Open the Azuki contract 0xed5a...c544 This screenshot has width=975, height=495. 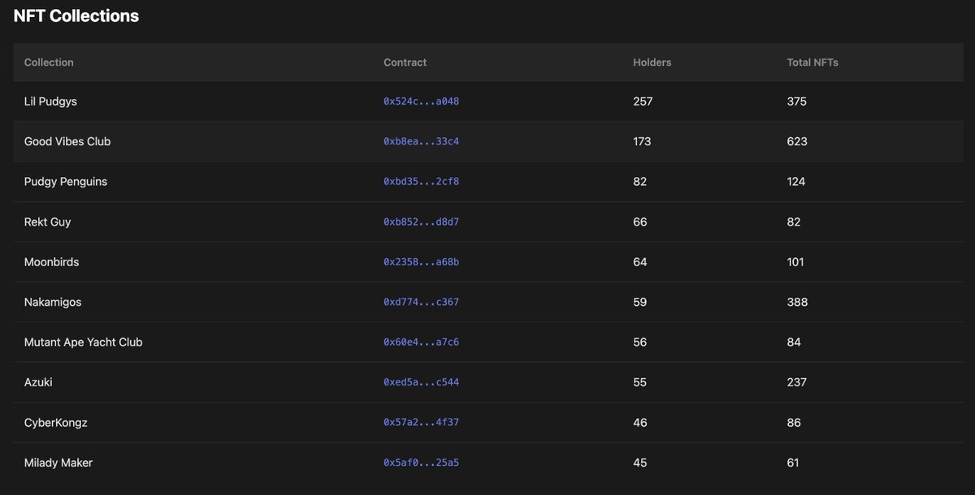(422, 382)
